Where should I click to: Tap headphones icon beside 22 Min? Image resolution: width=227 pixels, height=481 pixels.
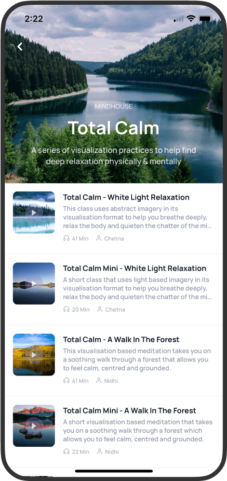66,452
